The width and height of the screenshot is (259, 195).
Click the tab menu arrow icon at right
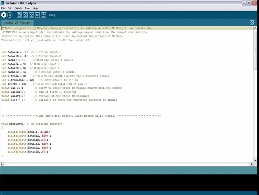pos(252,22)
